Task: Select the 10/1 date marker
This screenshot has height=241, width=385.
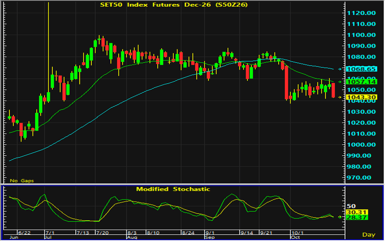Action: [x=297, y=233]
